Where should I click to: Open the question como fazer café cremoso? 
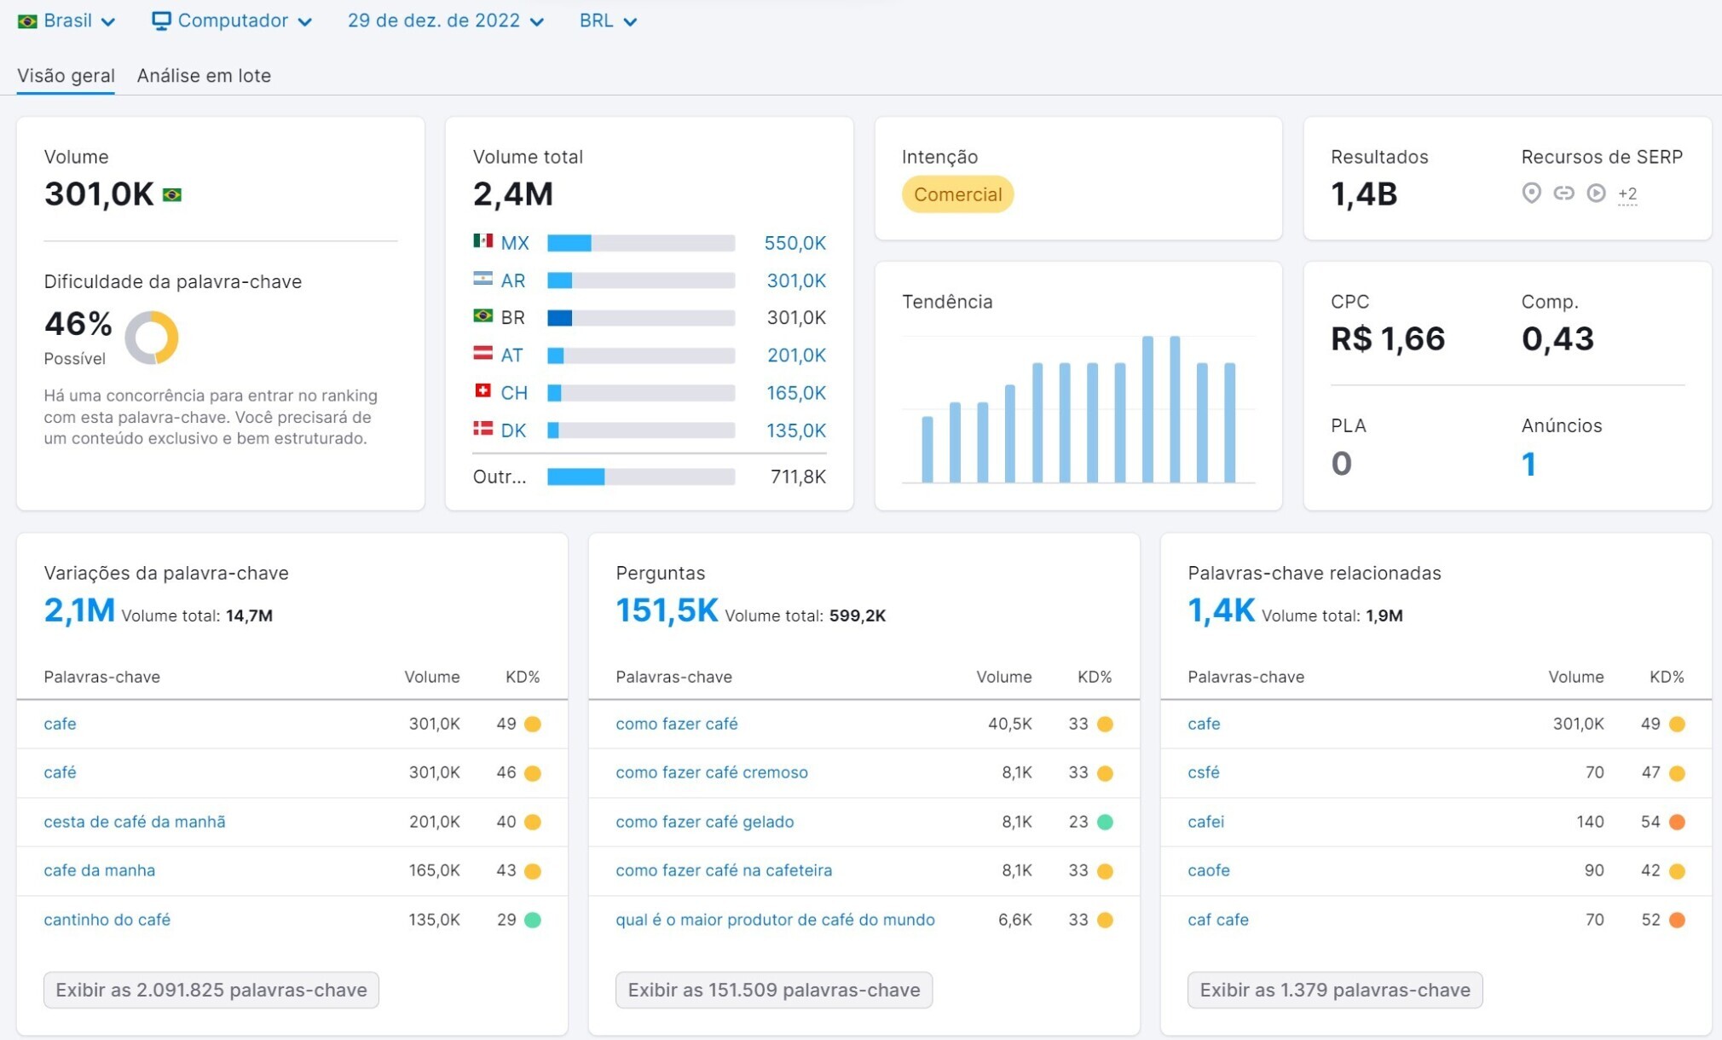(711, 772)
